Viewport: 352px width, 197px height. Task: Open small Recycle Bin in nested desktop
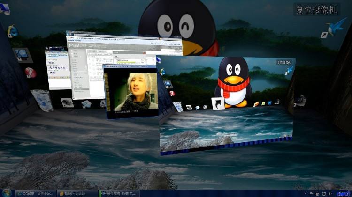pos(178,107)
